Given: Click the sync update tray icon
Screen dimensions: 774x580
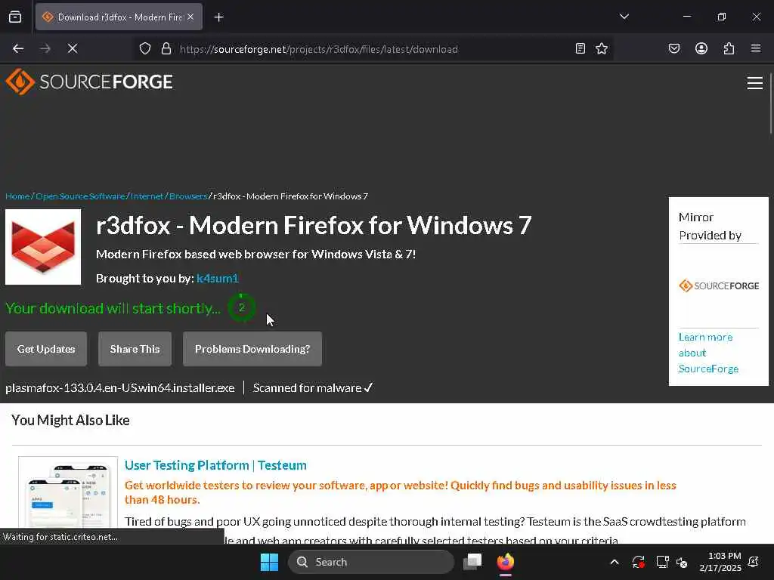Looking at the screenshot, I should click(x=638, y=562).
